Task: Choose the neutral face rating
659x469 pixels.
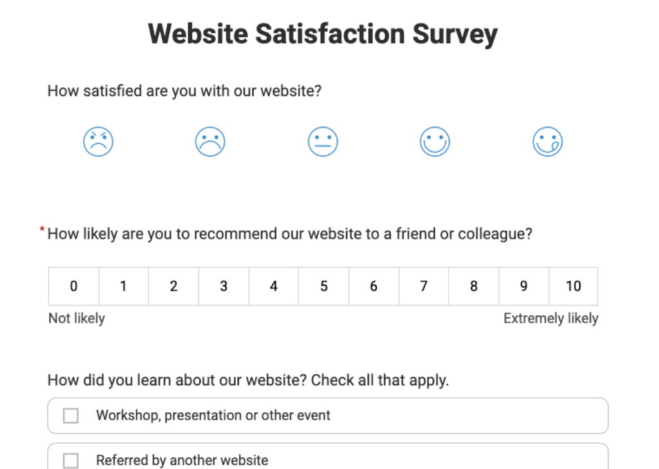Action: (322, 141)
